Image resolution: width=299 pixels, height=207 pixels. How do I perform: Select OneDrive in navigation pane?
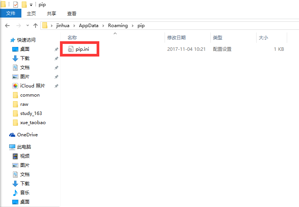(27, 135)
